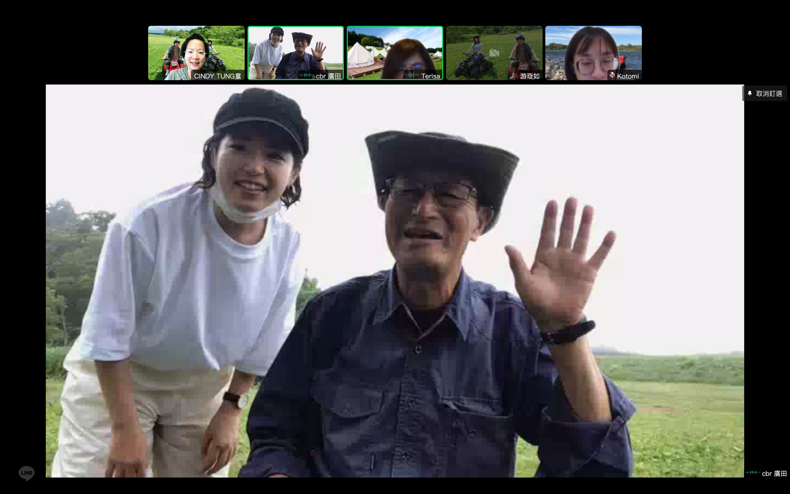Select CINDY TUNG童 video thumbnail
The width and height of the screenshot is (790, 494).
coord(196,53)
